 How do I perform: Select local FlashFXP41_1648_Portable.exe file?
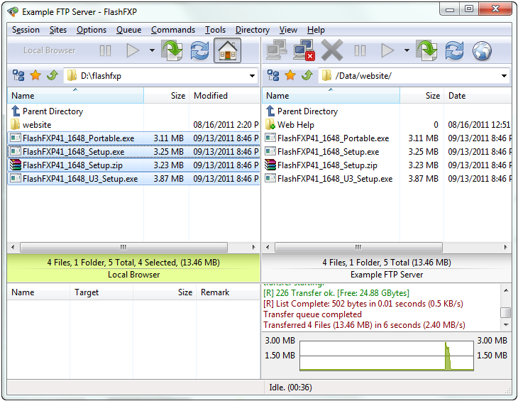(134, 138)
